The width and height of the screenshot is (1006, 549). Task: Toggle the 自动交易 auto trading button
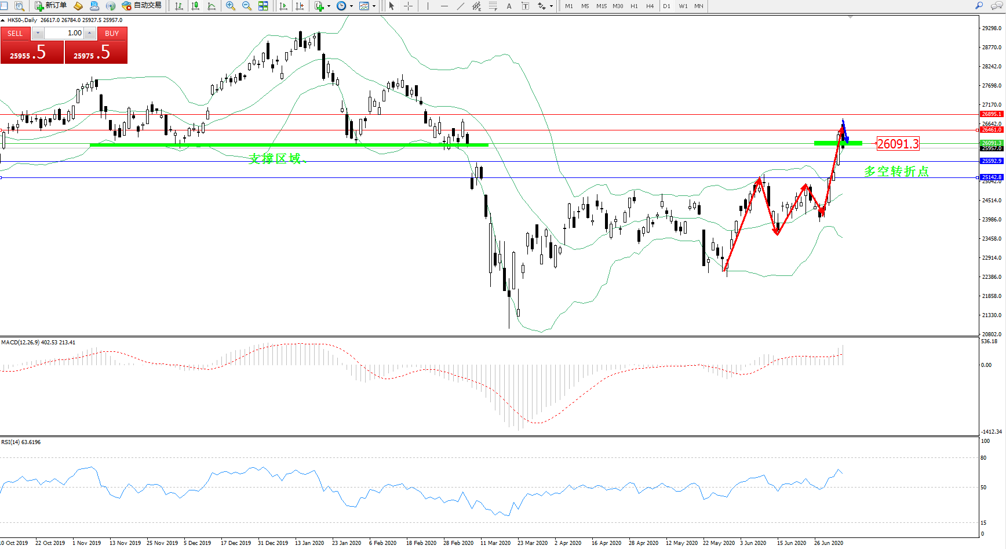[x=141, y=6]
